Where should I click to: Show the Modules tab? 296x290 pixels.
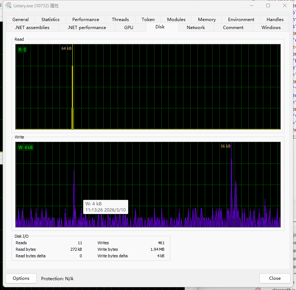[x=176, y=20]
